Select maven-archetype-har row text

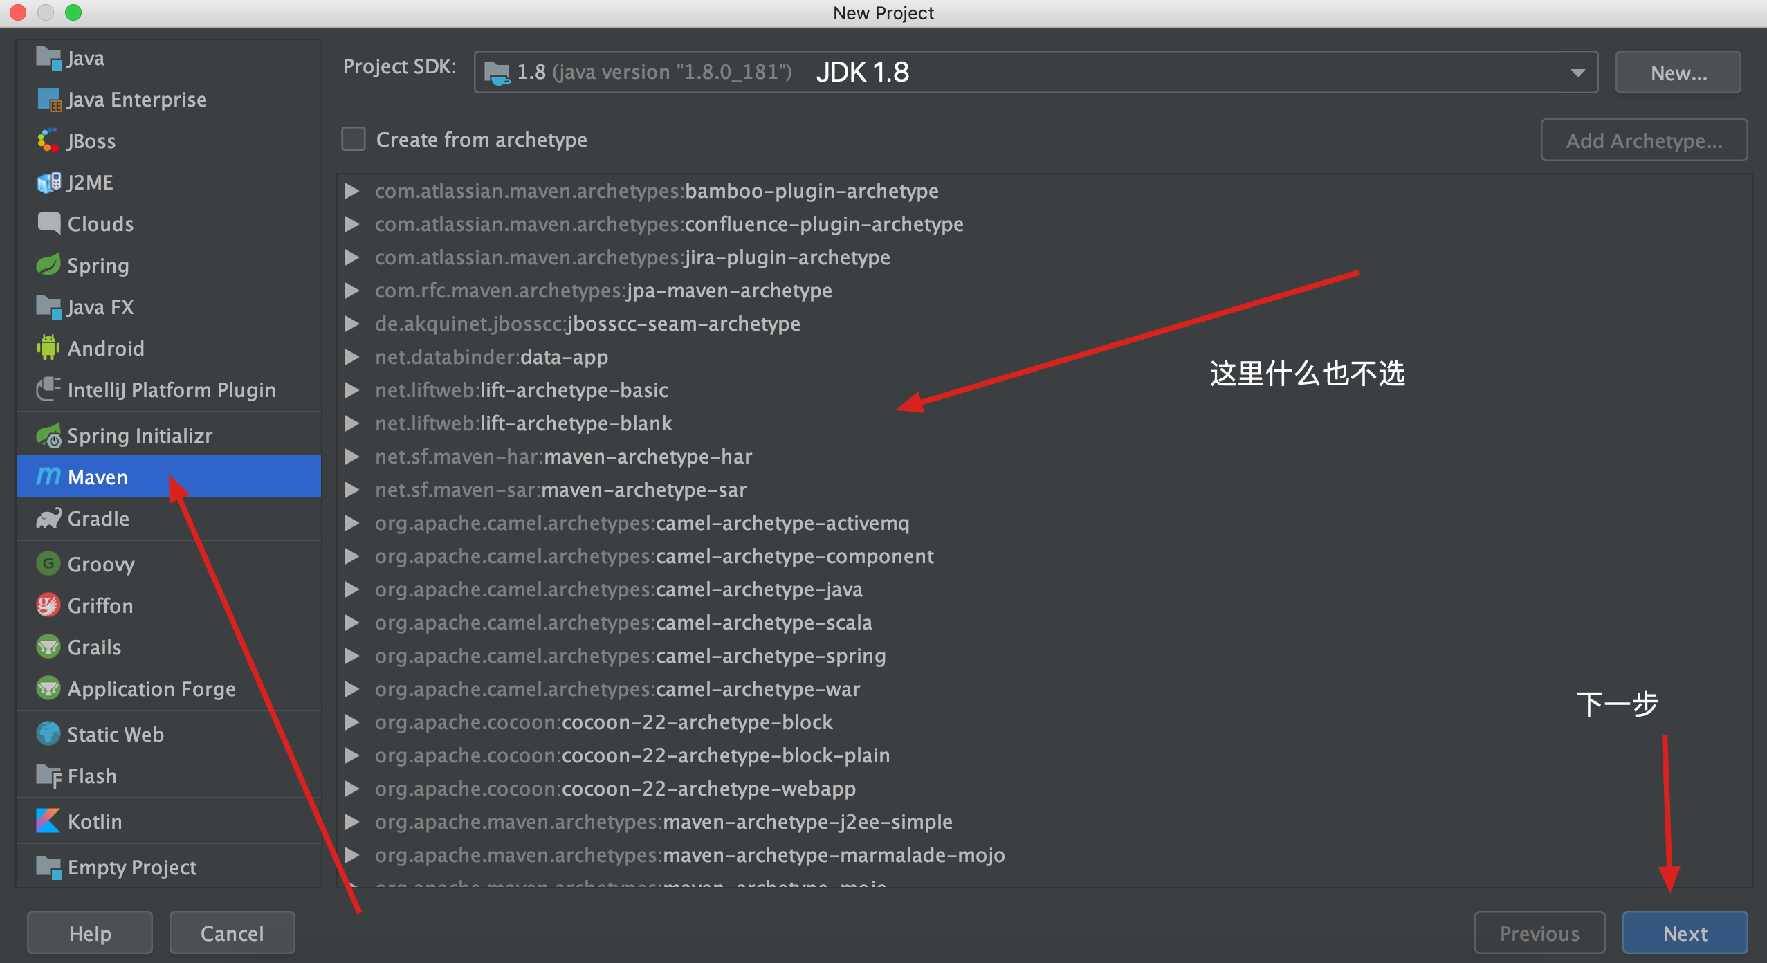[563, 457]
